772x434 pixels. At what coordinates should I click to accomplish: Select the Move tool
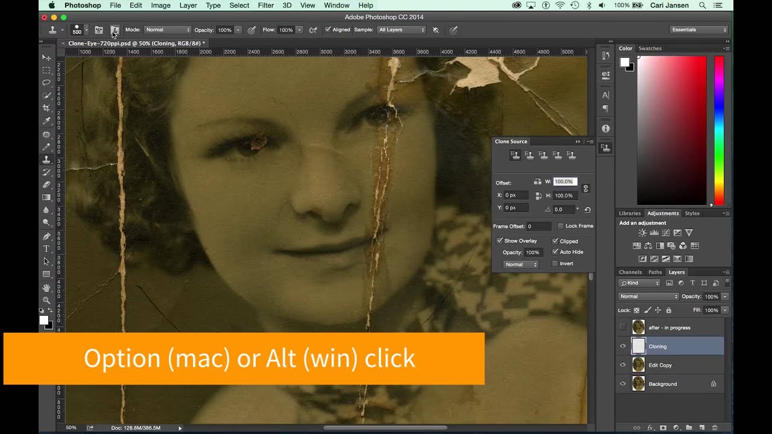pyautogui.click(x=46, y=58)
